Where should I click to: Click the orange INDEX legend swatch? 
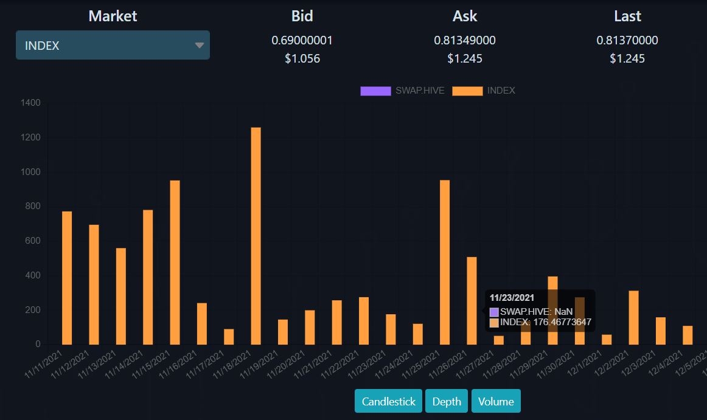[x=467, y=91]
